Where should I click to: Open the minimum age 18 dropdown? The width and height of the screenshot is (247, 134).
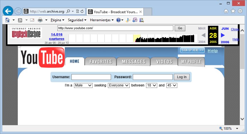151,85
